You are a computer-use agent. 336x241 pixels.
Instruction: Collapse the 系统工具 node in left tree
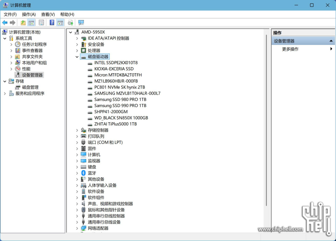(x=5, y=38)
